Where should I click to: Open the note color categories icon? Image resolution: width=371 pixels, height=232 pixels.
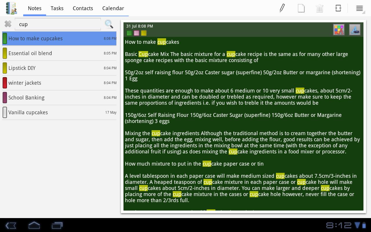(x=339, y=30)
